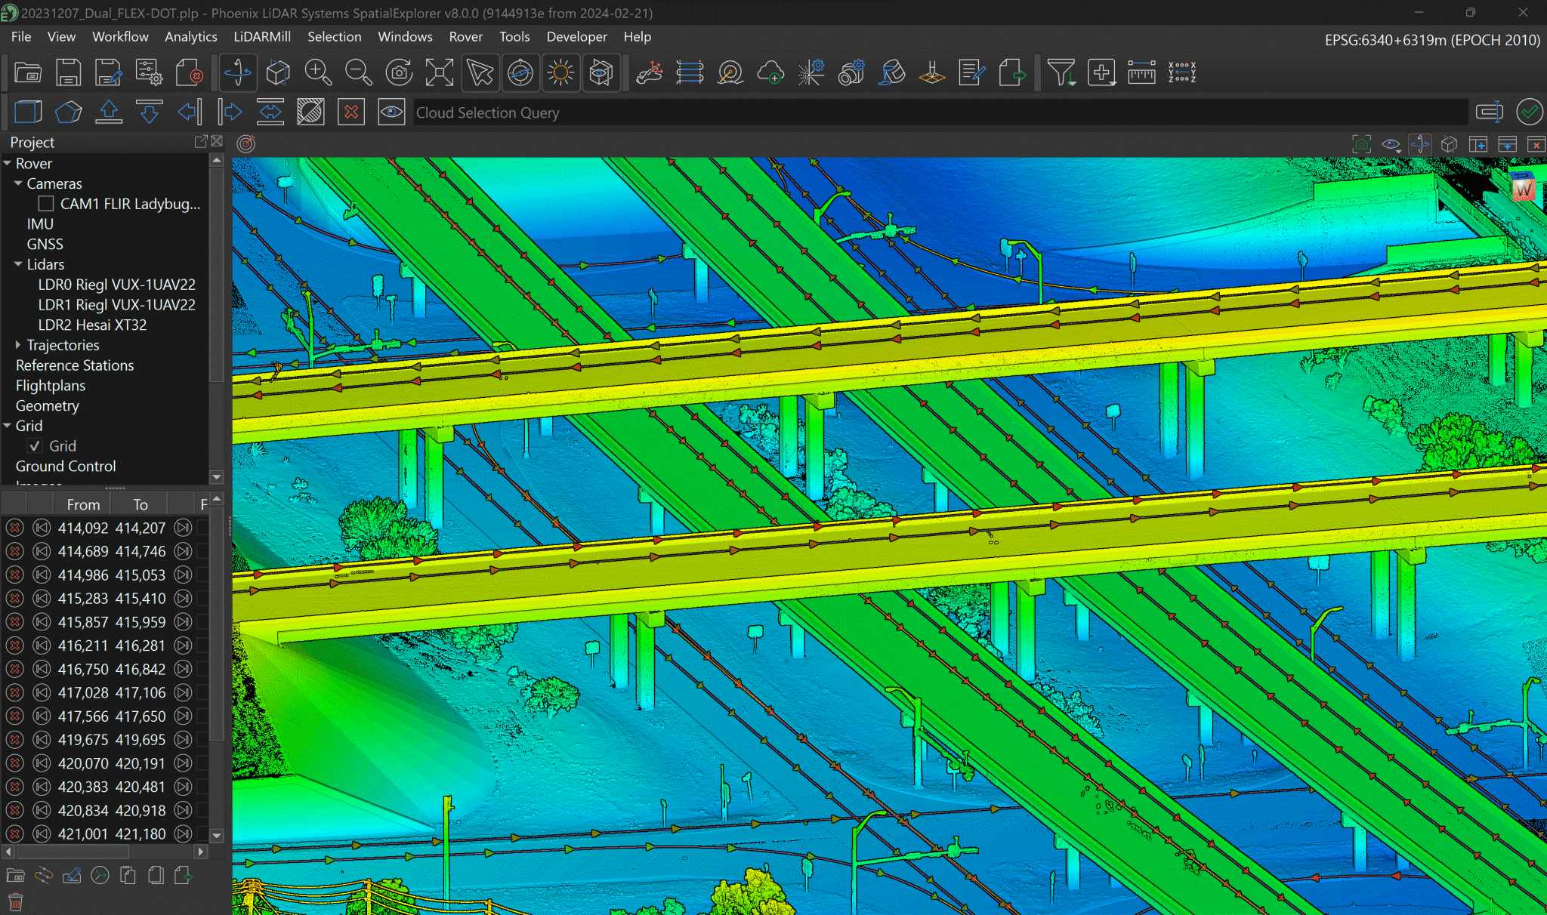Viewport: 1547px width, 915px height.
Task: Toggle selection visibility with the eye icon
Action: [x=391, y=112]
